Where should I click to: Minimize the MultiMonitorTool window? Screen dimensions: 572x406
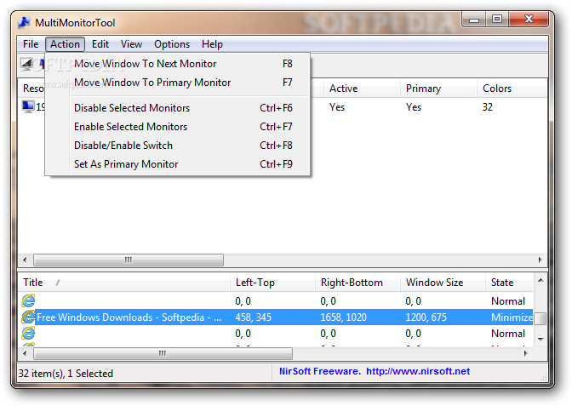pyautogui.click(x=474, y=20)
